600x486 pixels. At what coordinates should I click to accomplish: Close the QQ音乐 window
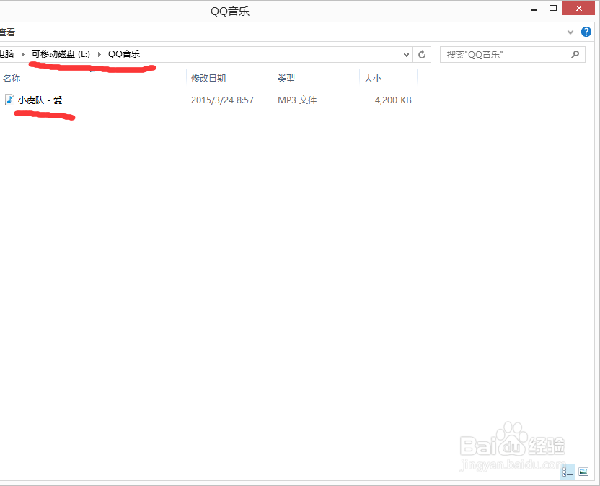pyautogui.click(x=578, y=8)
